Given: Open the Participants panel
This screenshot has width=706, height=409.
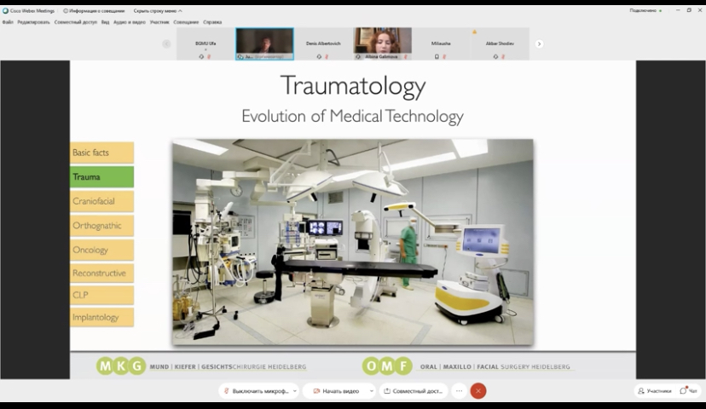Looking at the screenshot, I should 654,391.
